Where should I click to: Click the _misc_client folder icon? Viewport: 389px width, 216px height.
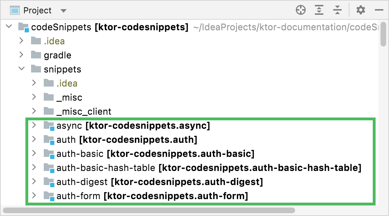[x=49, y=111]
